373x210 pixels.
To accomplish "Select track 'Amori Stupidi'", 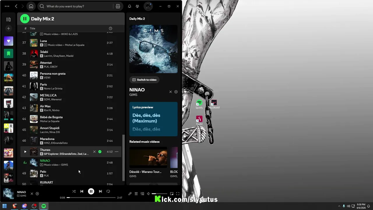I will click(50, 128).
